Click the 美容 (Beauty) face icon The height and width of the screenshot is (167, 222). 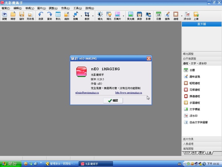[x=139, y=16]
